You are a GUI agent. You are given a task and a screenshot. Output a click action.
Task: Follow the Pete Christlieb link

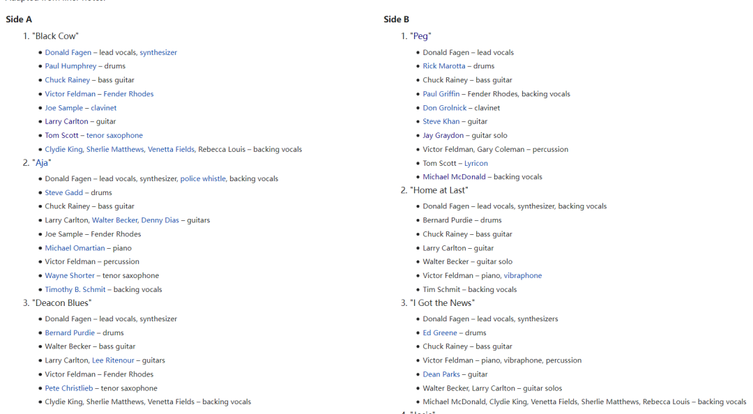pos(68,388)
